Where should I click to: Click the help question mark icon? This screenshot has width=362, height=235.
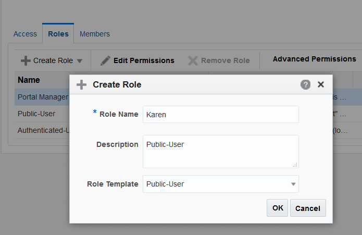(x=306, y=84)
